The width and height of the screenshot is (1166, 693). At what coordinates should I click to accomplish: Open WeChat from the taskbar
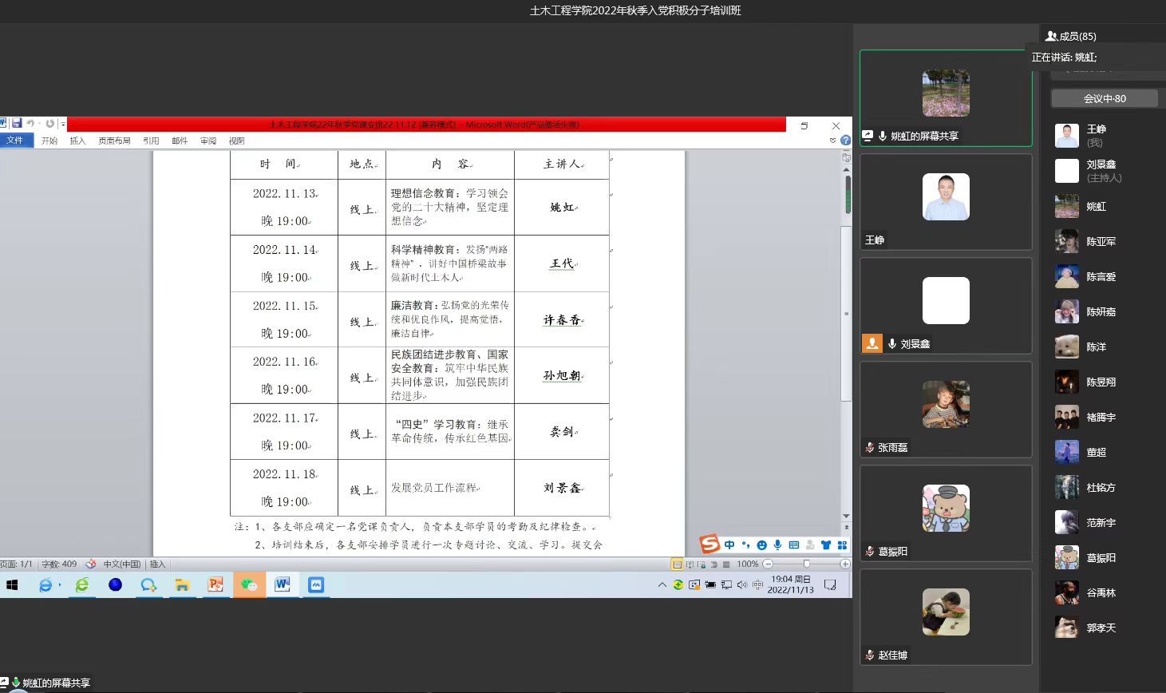(x=249, y=585)
